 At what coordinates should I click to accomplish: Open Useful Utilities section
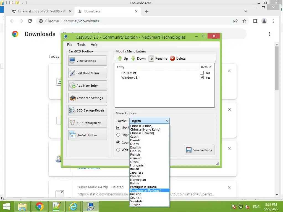click(x=88, y=135)
